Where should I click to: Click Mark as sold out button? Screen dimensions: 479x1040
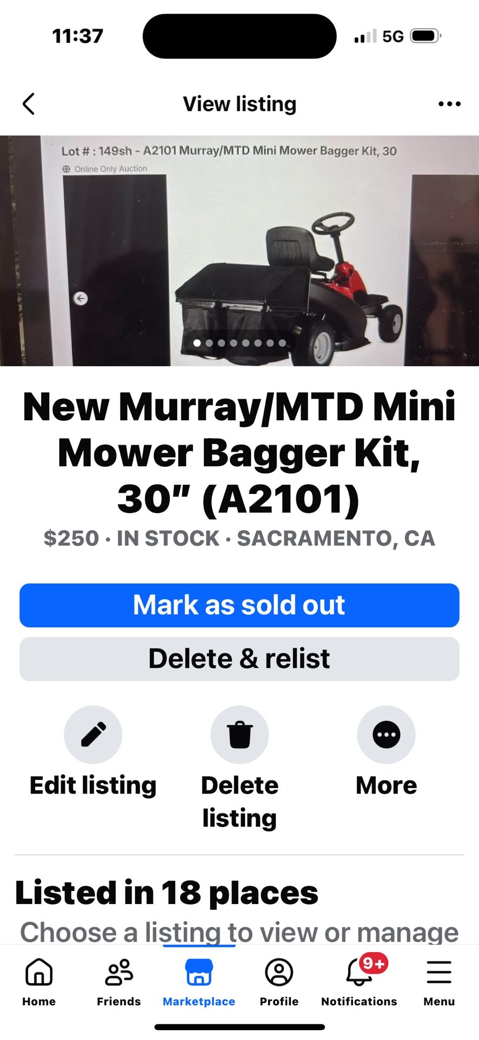[239, 605]
